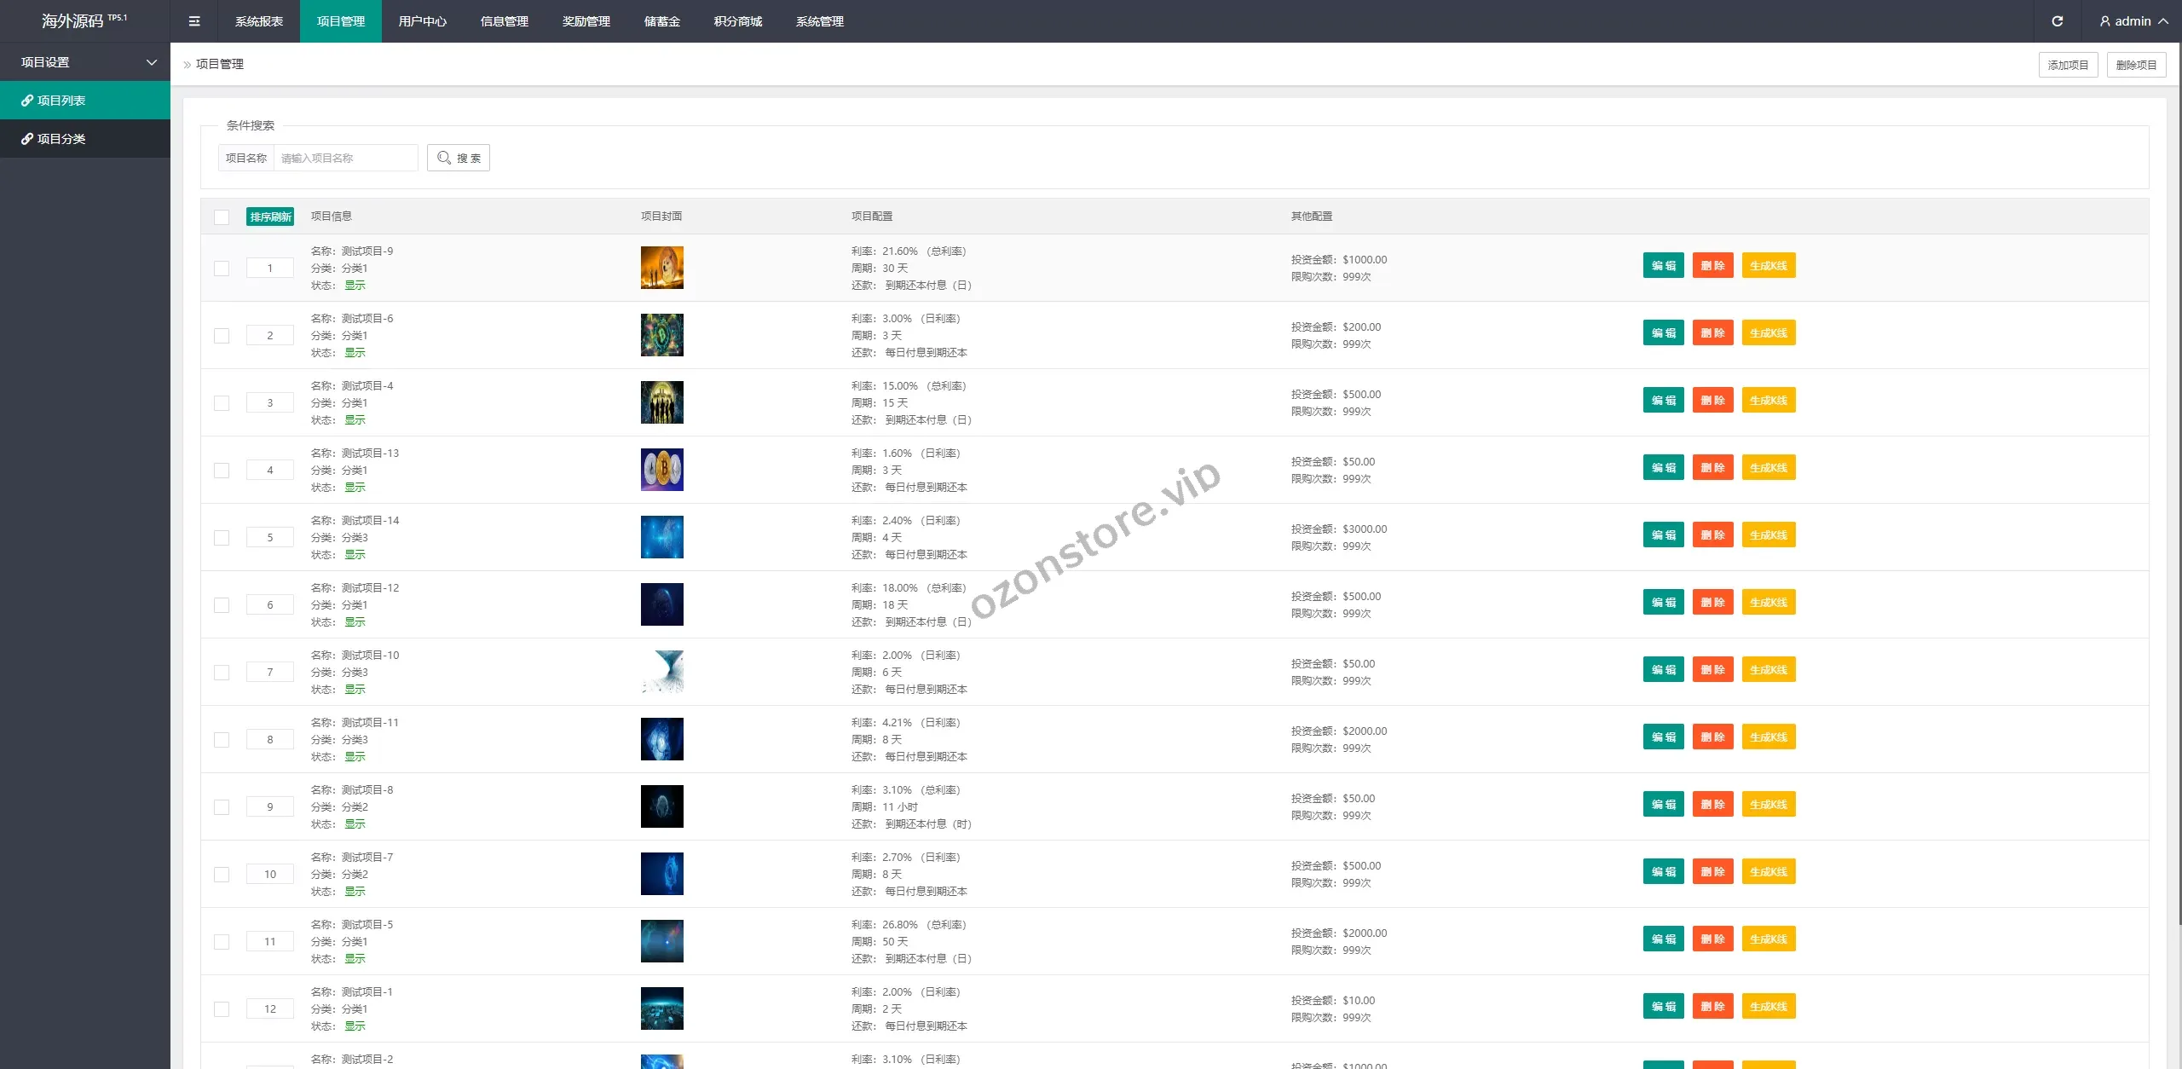2182x1069 pixels.
Task: Open the 积分商城 menu tab
Action: [737, 21]
